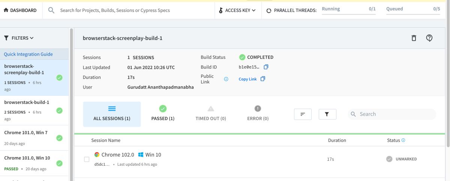
Task: Click green check beside browserstack-build-1
Action: tap(59, 111)
